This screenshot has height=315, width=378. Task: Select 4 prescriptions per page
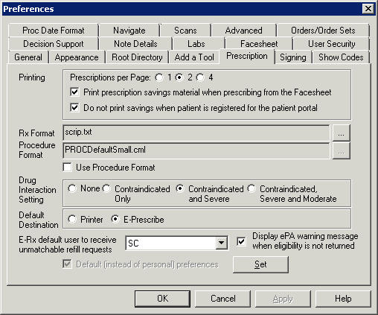click(x=200, y=77)
